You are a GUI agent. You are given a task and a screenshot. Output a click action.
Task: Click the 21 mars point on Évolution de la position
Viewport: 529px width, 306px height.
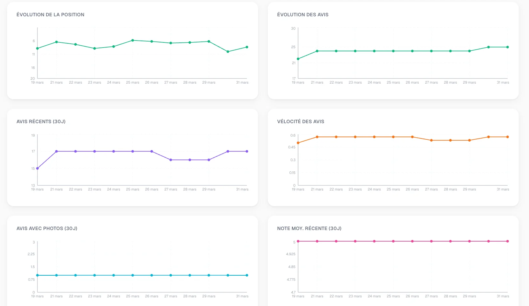pos(57,42)
